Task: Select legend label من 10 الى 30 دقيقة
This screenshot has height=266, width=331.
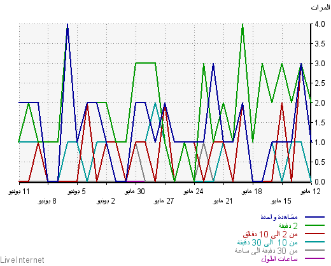Action: click(x=267, y=242)
